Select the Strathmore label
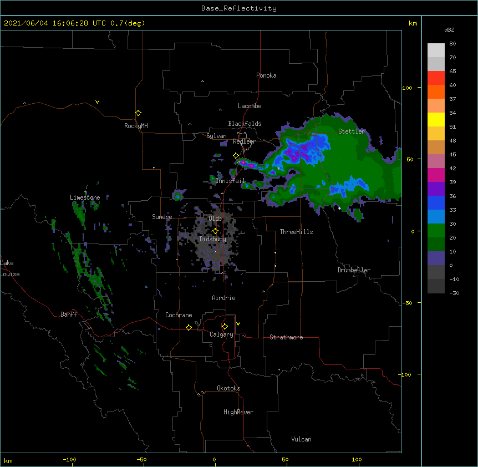478x467 pixels. click(x=286, y=337)
